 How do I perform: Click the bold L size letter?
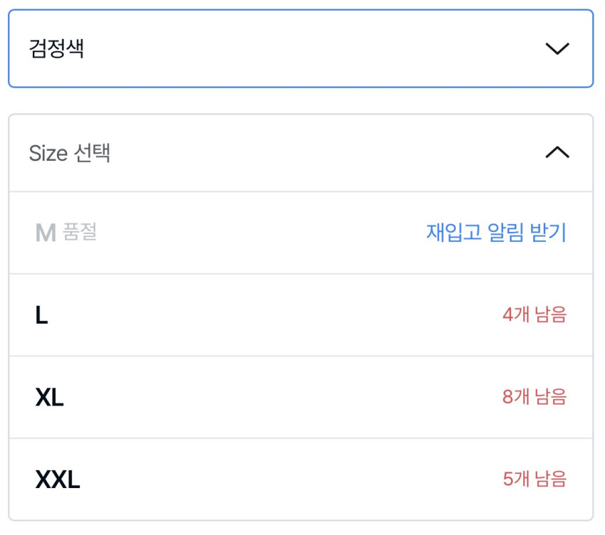coord(41,316)
